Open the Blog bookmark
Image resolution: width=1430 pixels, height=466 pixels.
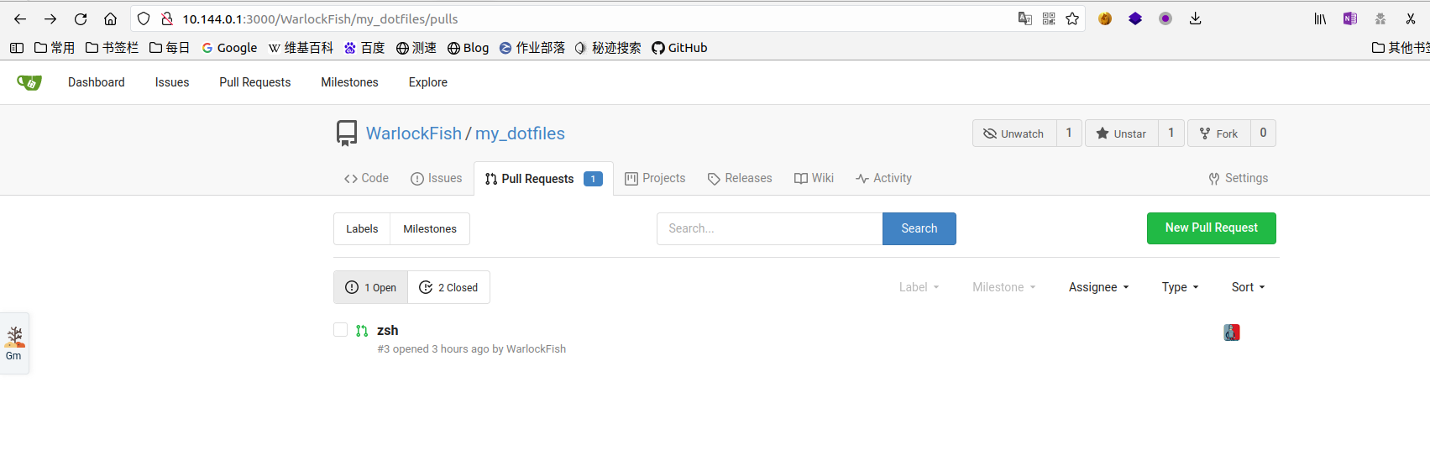468,48
